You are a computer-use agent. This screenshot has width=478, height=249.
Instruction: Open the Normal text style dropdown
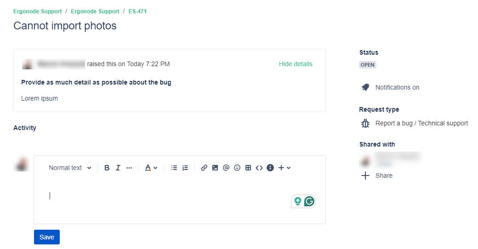click(70, 168)
